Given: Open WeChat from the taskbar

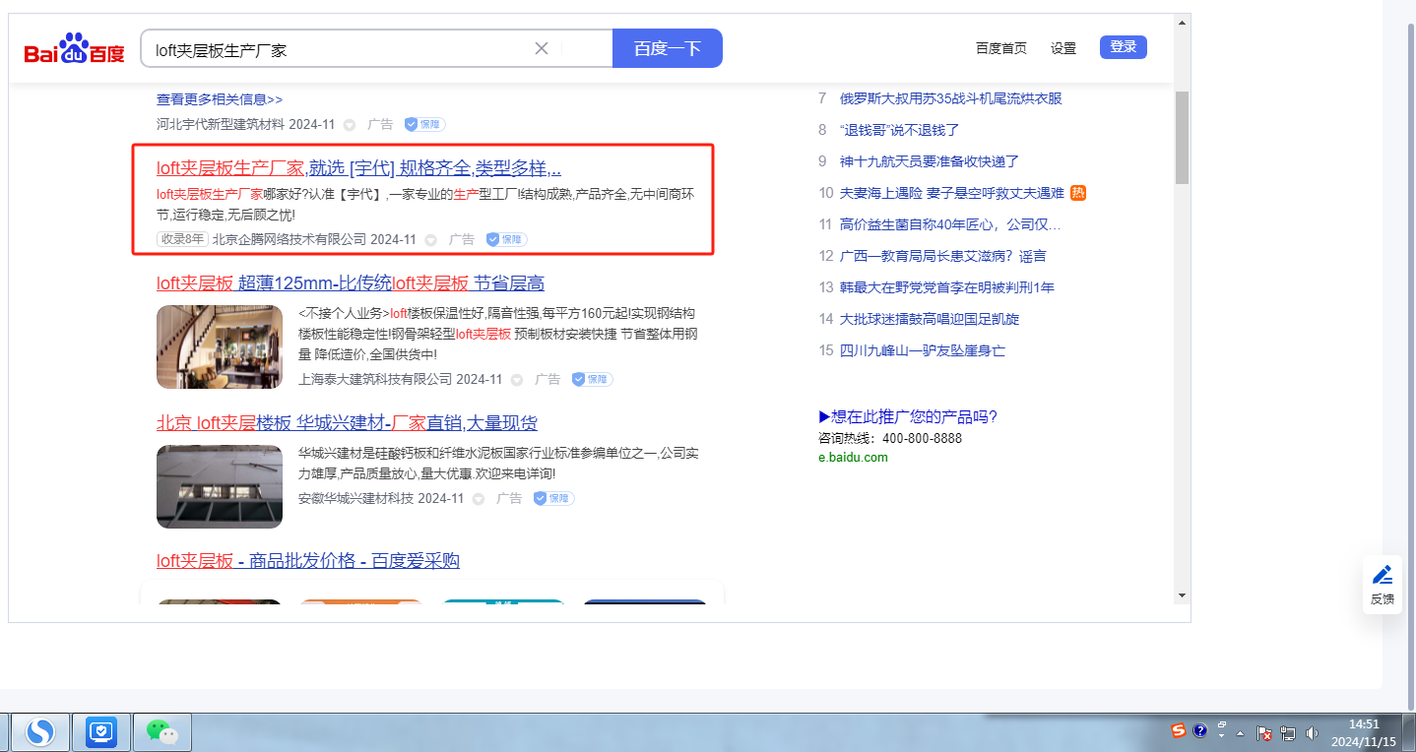Looking at the screenshot, I should tap(162, 731).
